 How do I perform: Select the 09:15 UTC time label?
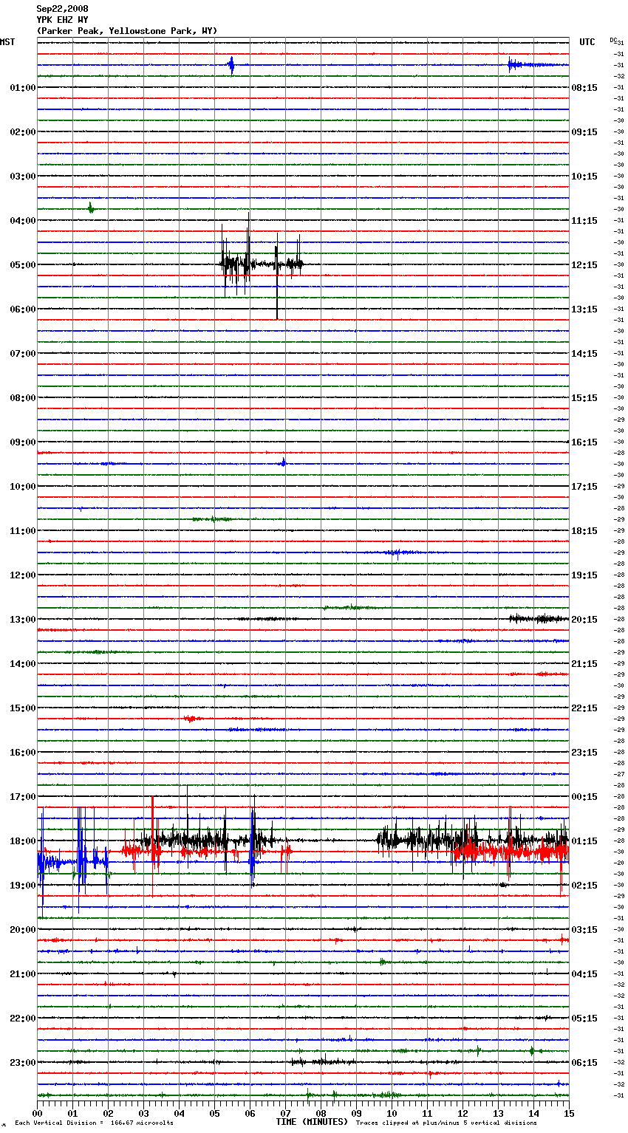point(584,132)
